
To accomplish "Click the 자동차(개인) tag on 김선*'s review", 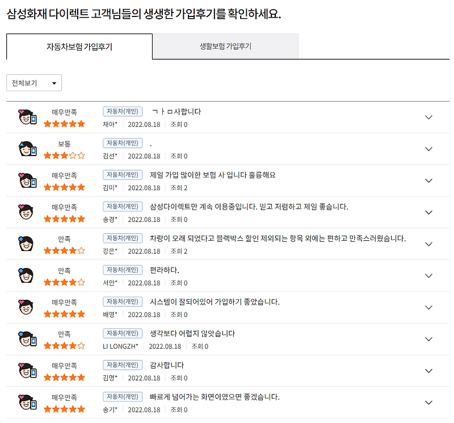I will (123, 143).
